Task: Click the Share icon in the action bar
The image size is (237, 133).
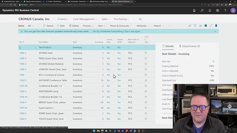Action: click(190, 26)
